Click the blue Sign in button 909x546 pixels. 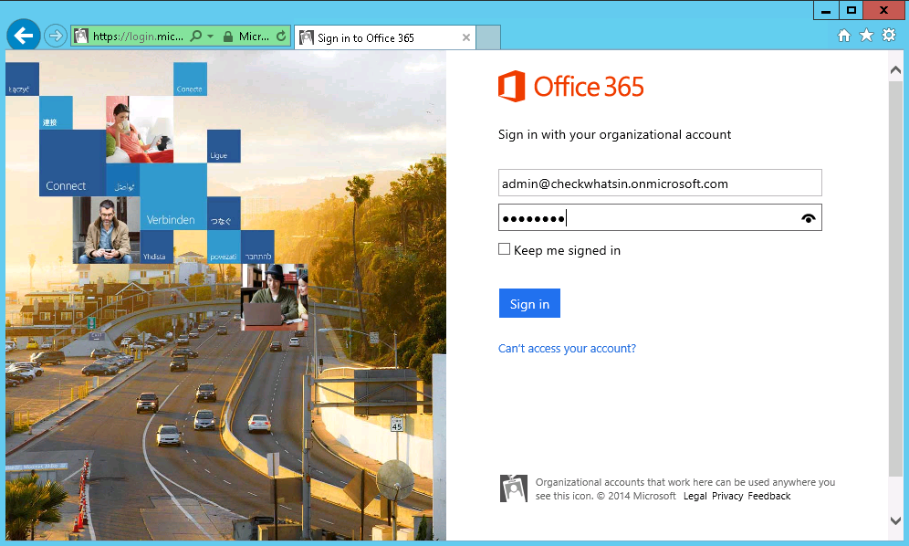click(529, 303)
